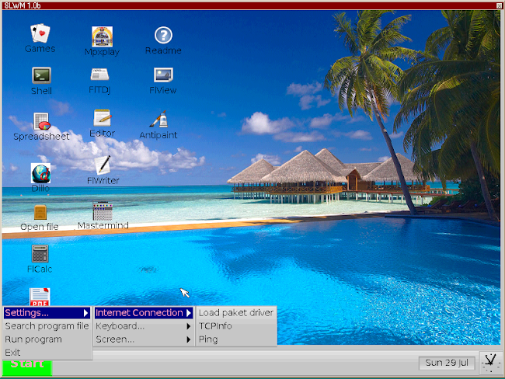Select Ping from the submenu

point(236,339)
